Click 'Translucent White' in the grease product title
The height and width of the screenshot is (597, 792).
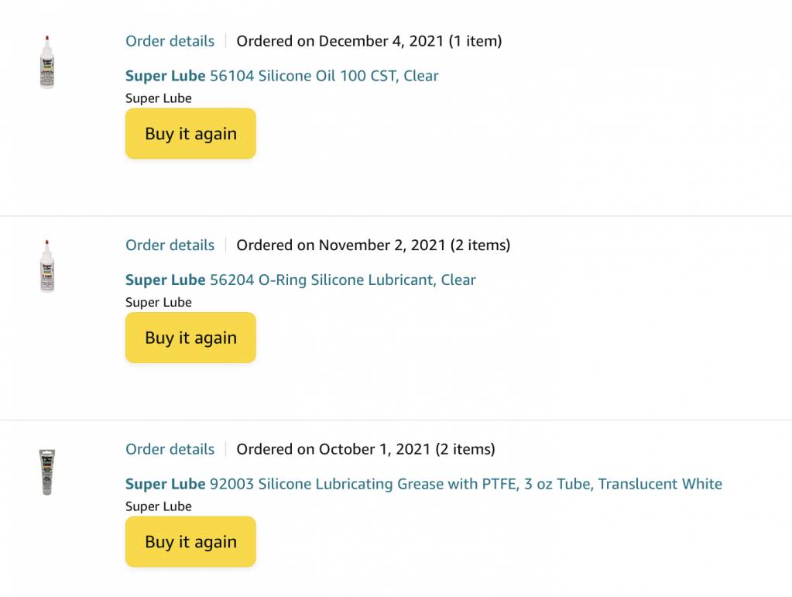pos(660,484)
